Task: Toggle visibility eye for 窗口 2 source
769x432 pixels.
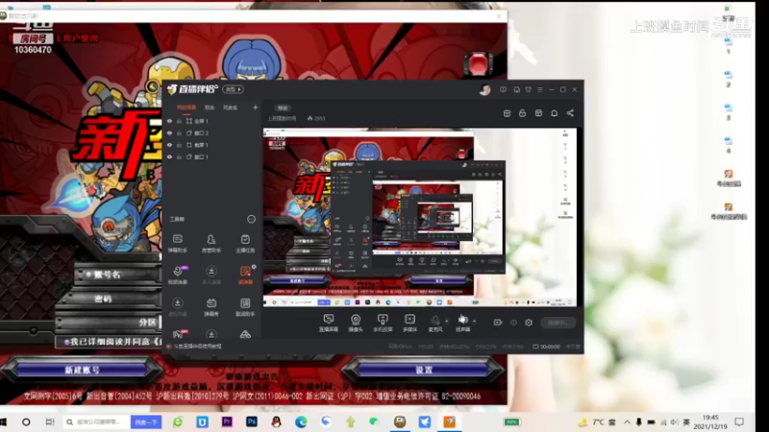Action: pos(170,133)
